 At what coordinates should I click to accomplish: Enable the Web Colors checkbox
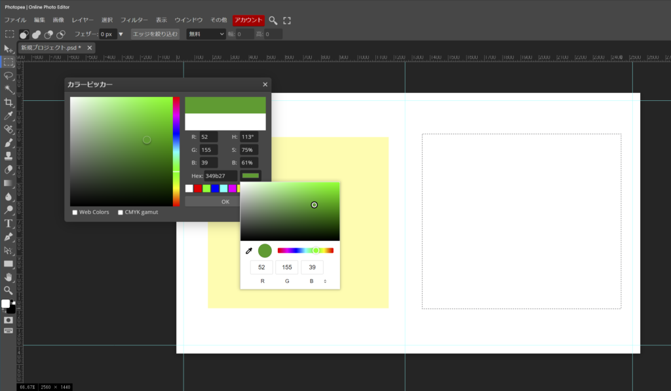pyautogui.click(x=75, y=212)
